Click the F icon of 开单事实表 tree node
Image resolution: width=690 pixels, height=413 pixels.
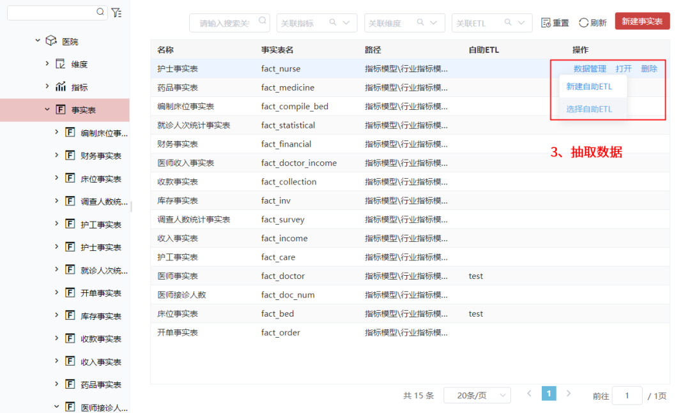(x=70, y=292)
